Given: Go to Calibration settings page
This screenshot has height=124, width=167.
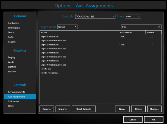Looking at the screenshot, I should click(13, 101).
